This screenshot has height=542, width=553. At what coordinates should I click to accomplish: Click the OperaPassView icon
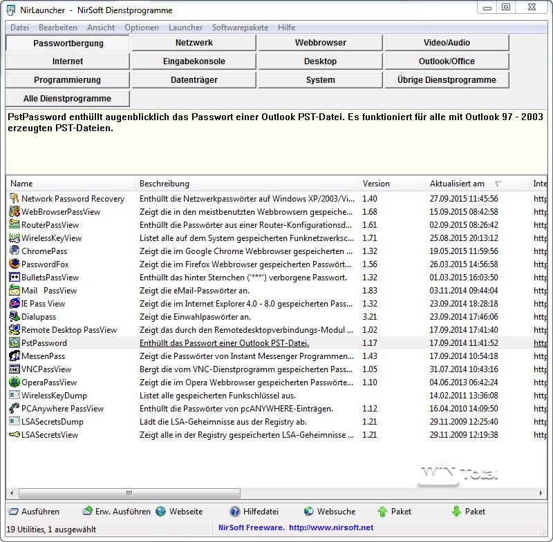[15, 383]
